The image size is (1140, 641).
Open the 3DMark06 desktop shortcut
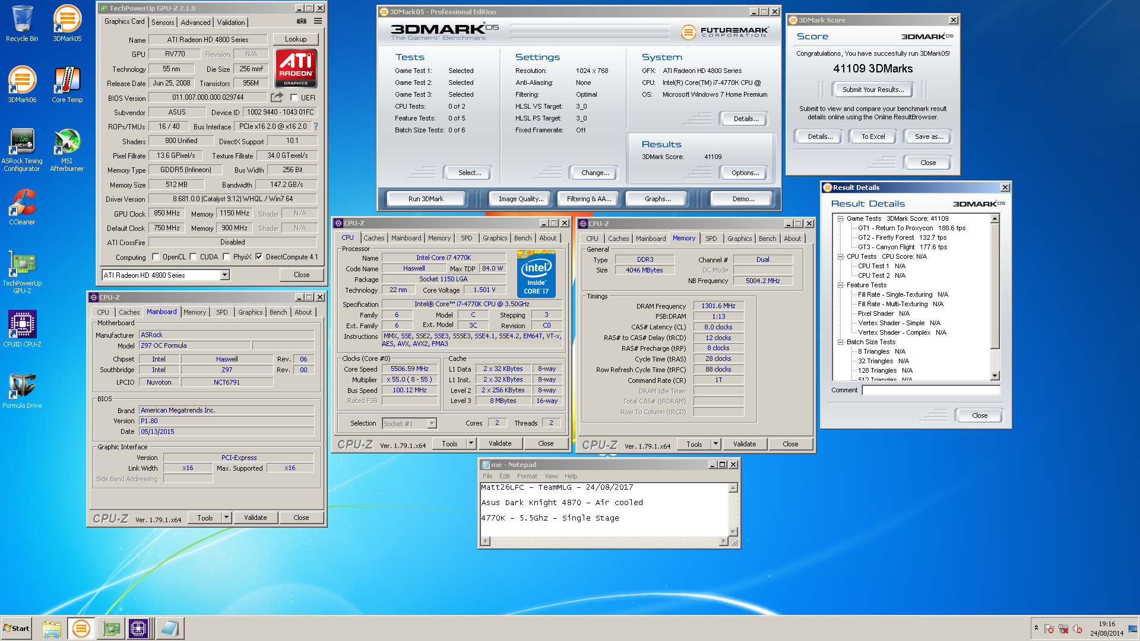tap(22, 85)
